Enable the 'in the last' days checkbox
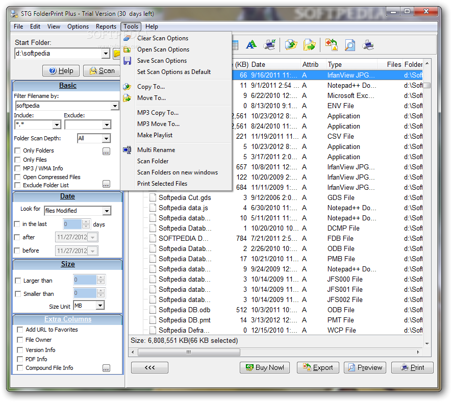 coord(17,224)
